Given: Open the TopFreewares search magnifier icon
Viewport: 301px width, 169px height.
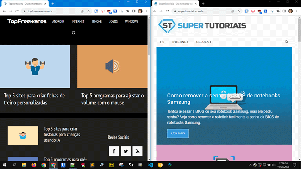Looking at the screenshot, I should 74,33.
